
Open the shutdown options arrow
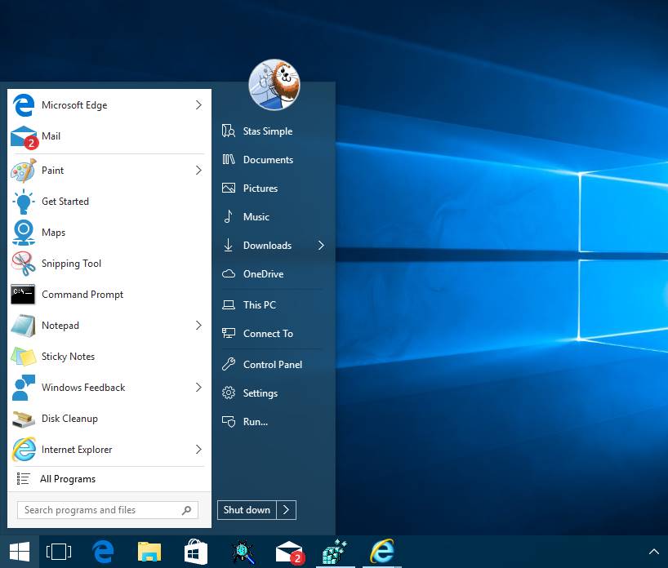(287, 510)
